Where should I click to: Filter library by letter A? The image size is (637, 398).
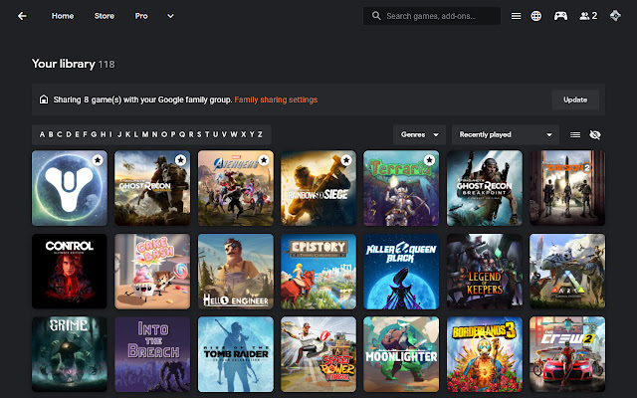click(42, 134)
